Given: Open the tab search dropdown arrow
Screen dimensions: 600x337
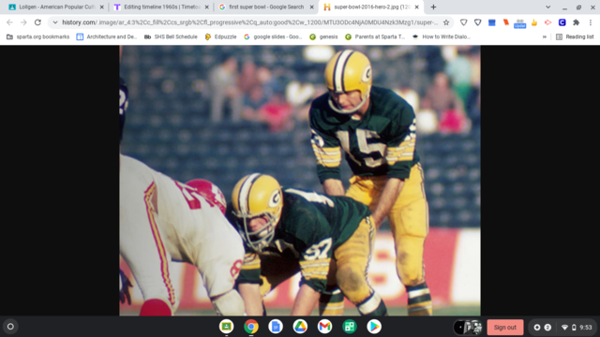Looking at the screenshot, I should [x=547, y=7].
